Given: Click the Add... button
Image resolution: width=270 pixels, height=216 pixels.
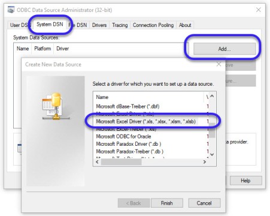Looking at the screenshot, I should [225, 49].
